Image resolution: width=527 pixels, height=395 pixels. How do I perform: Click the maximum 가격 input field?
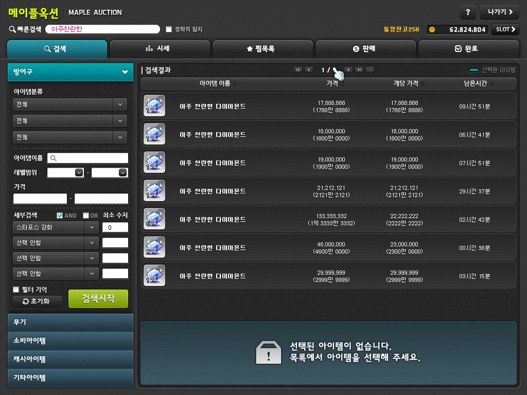click(x=101, y=199)
